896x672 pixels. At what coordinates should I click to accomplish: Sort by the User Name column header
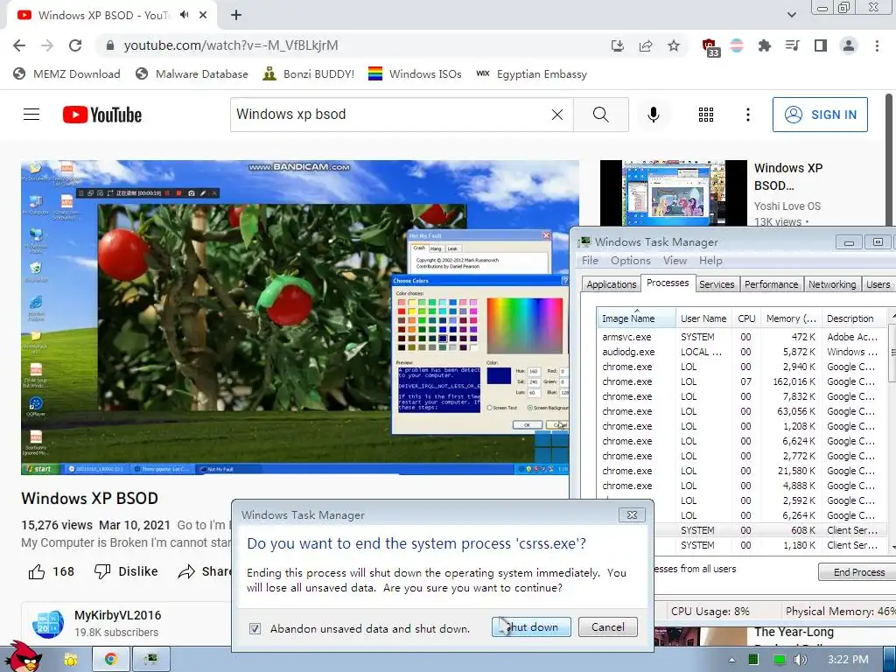tap(703, 318)
